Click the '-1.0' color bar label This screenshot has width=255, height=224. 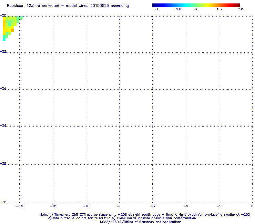point(177,9)
